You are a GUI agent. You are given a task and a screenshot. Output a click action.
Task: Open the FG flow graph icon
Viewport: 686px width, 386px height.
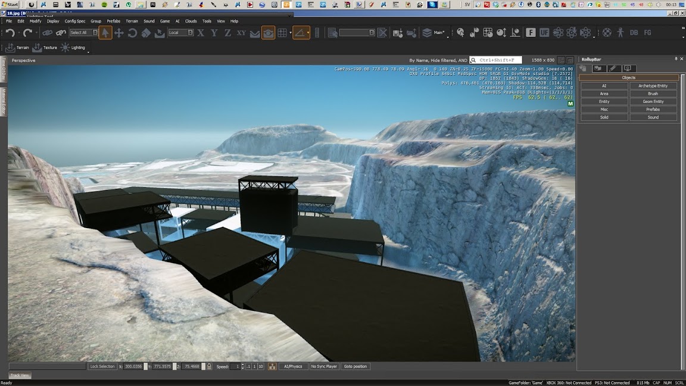[647, 33]
